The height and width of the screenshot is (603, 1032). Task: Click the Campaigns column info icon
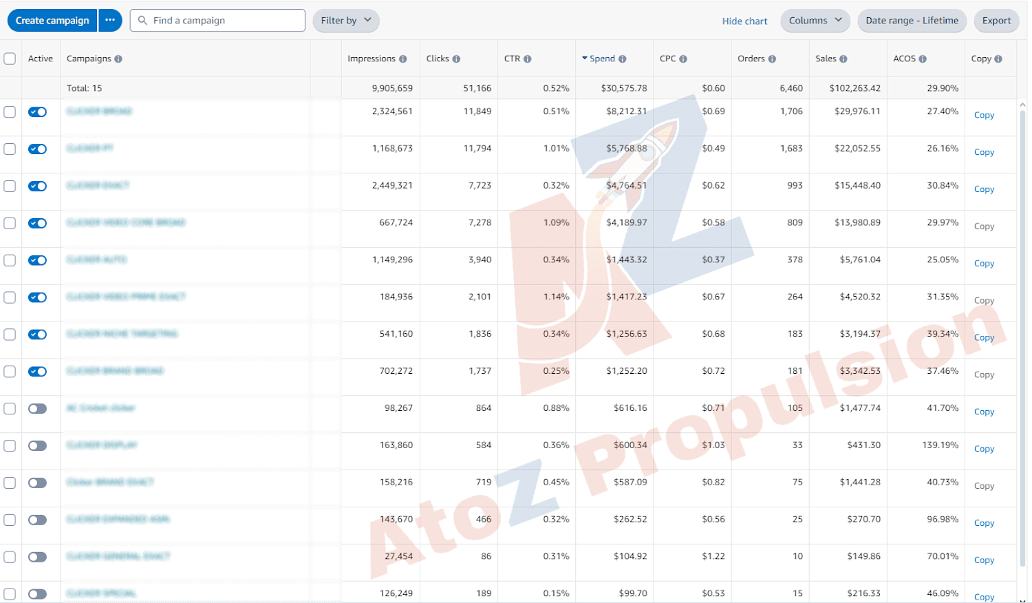tap(118, 59)
